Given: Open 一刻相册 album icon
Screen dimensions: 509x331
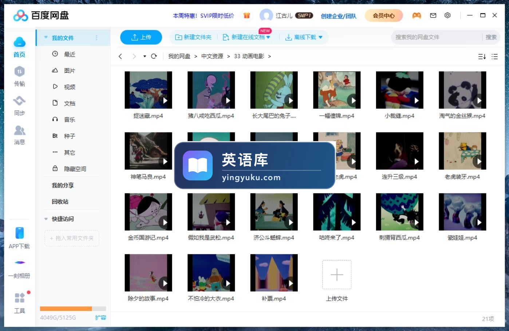Looking at the screenshot, I should click(x=20, y=262).
